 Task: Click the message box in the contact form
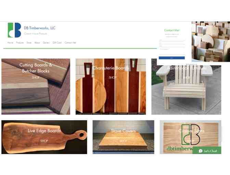pos(171,51)
